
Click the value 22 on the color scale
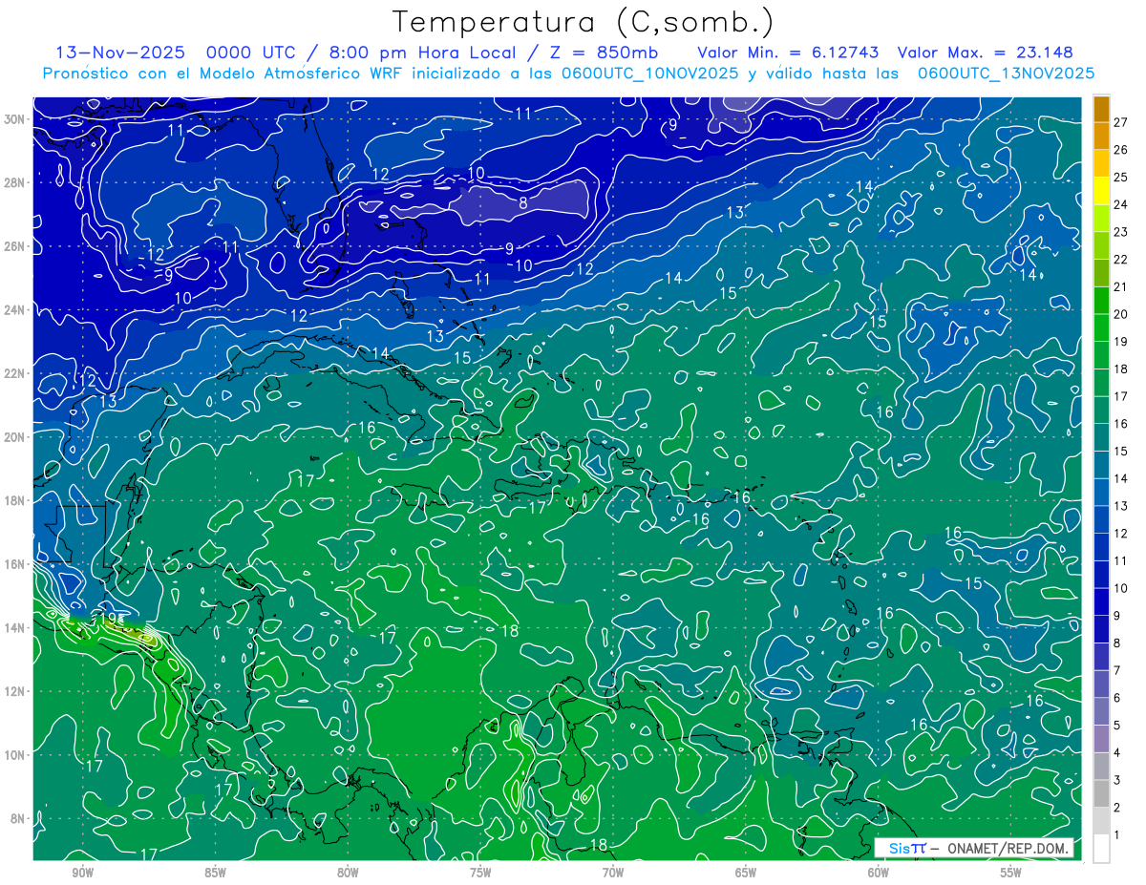pyautogui.click(x=1121, y=260)
